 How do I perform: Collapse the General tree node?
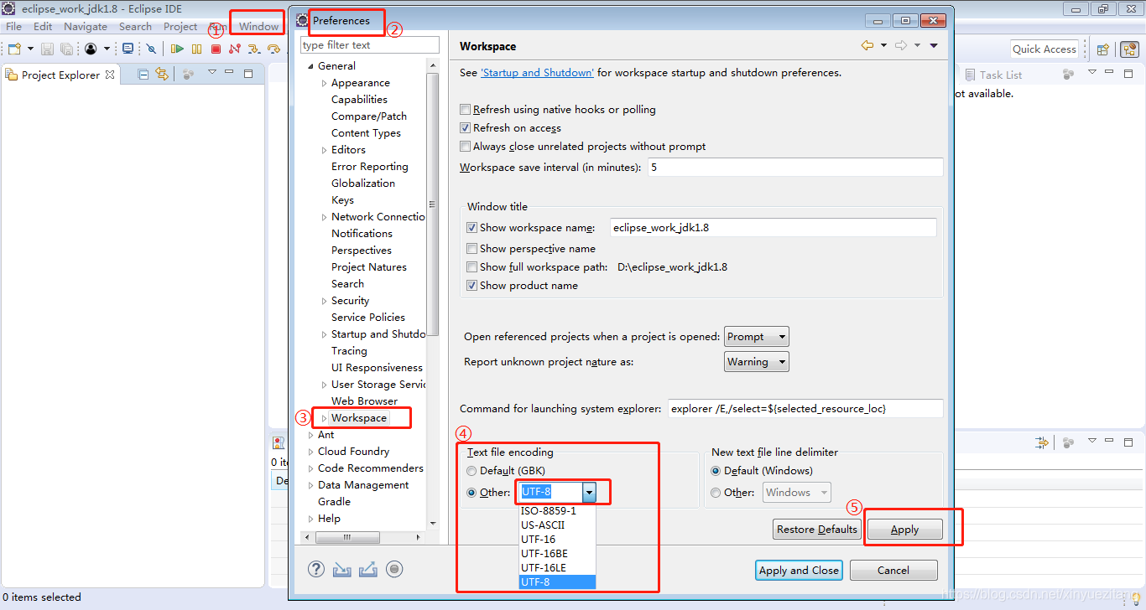click(x=310, y=66)
